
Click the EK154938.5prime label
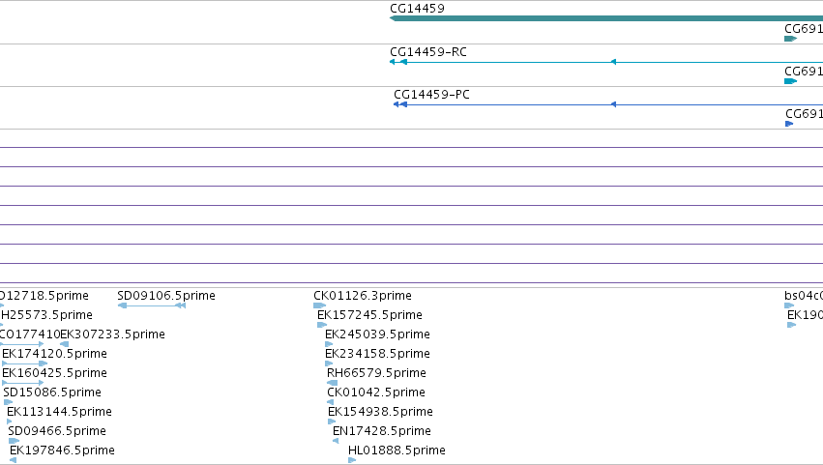(x=380, y=412)
